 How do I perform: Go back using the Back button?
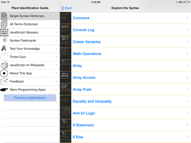(x=67, y=8)
